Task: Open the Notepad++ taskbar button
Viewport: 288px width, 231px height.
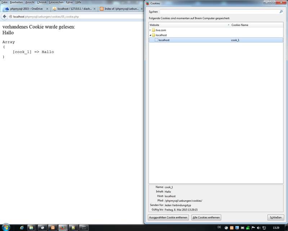Action: click(x=73, y=228)
